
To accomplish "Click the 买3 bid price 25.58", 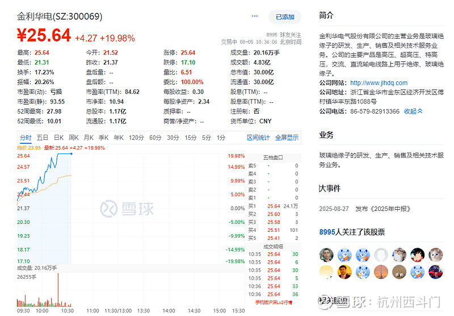I will click(x=274, y=222).
